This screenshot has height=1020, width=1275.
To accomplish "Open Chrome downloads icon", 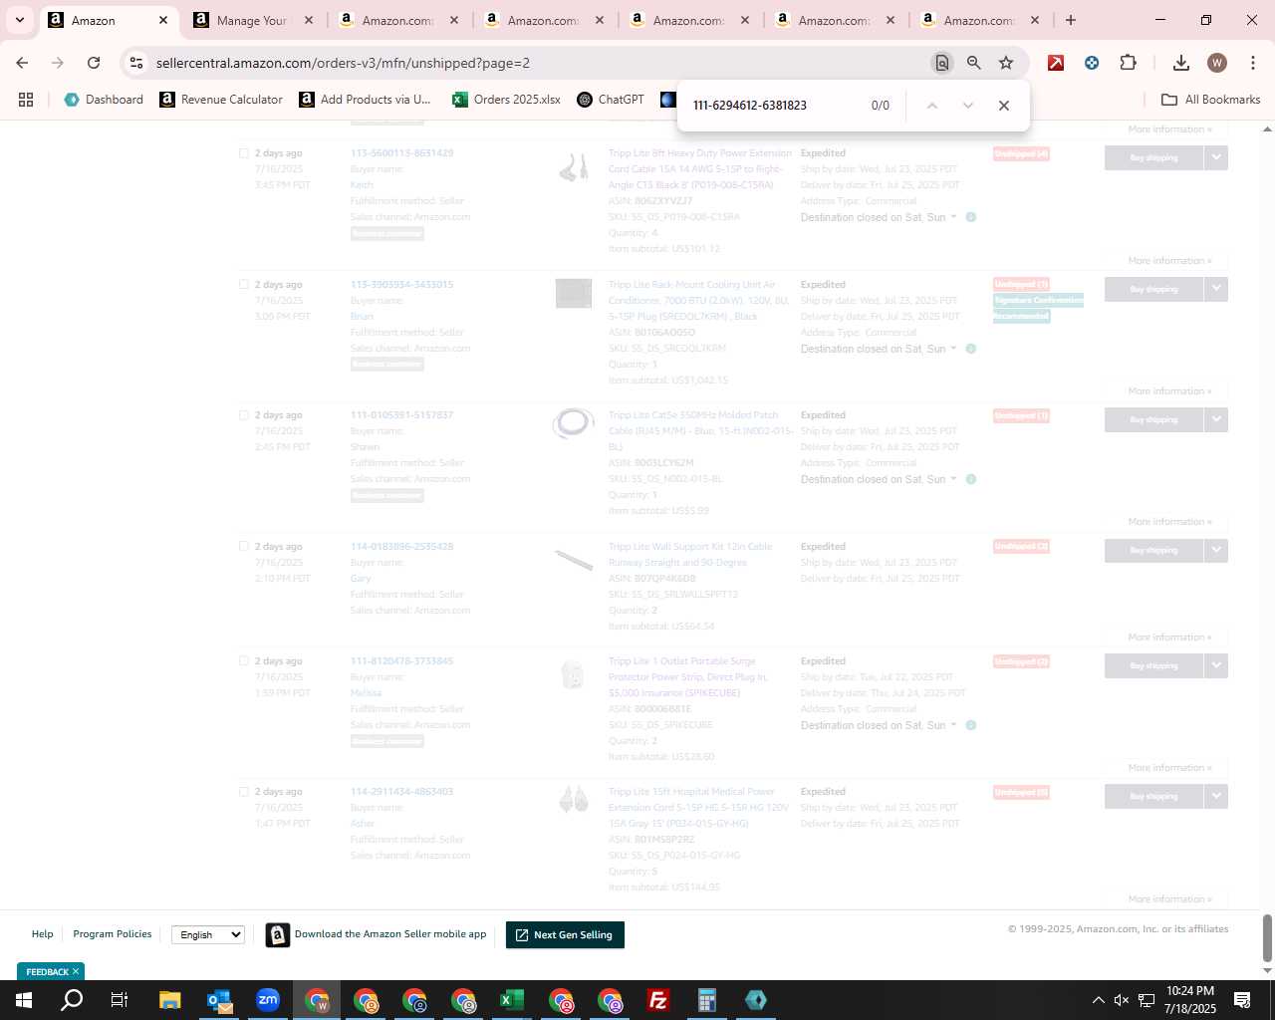I will (x=1181, y=63).
